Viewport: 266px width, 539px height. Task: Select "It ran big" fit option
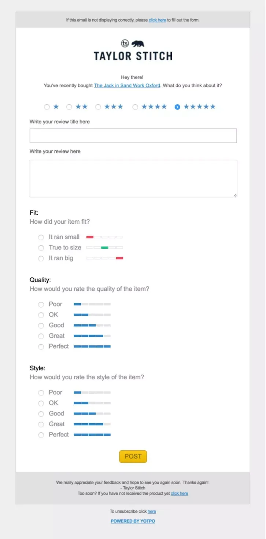(x=41, y=259)
